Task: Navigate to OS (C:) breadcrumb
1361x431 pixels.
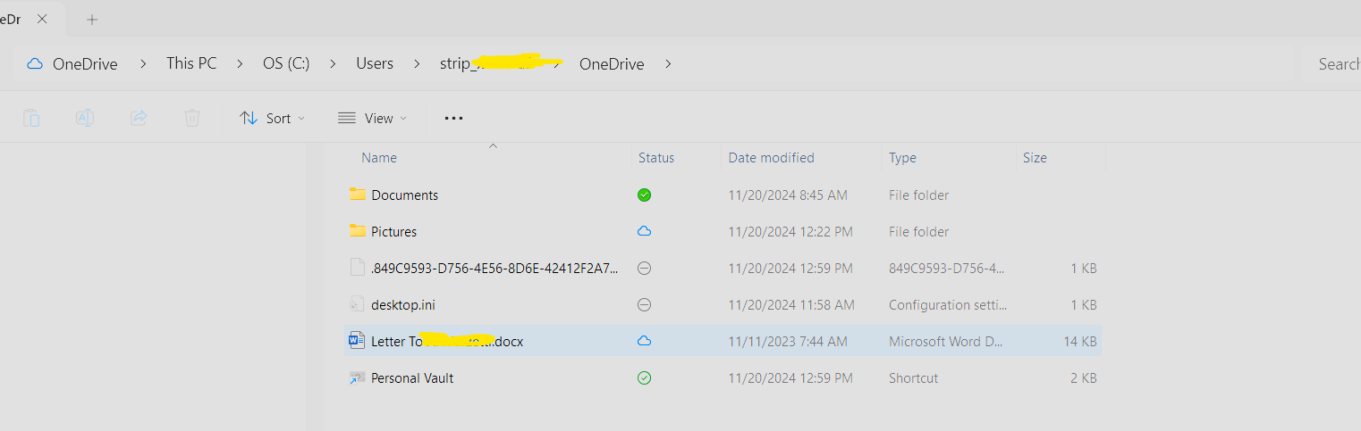Action: (286, 63)
